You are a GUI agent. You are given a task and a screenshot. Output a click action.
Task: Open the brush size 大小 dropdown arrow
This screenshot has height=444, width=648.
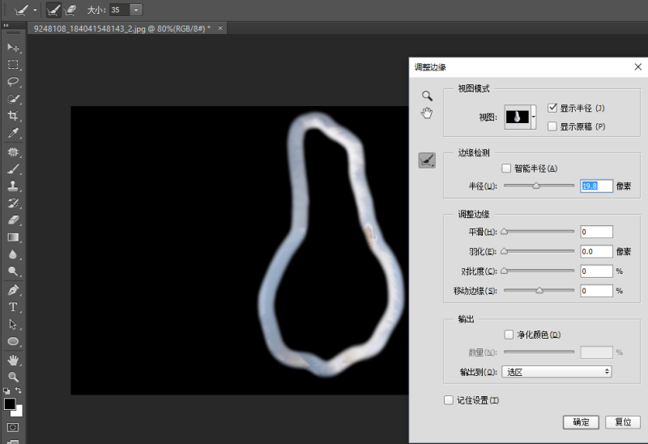(x=136, y=10)
